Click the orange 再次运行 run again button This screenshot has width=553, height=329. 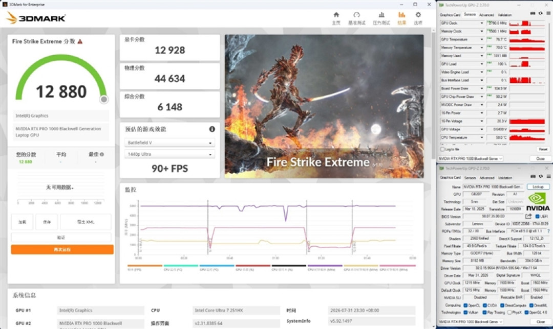click(x=62, y=249)
